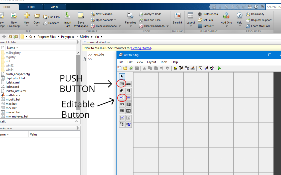
Task: Open Find Files from the ribbon
Action: (51, 17)
